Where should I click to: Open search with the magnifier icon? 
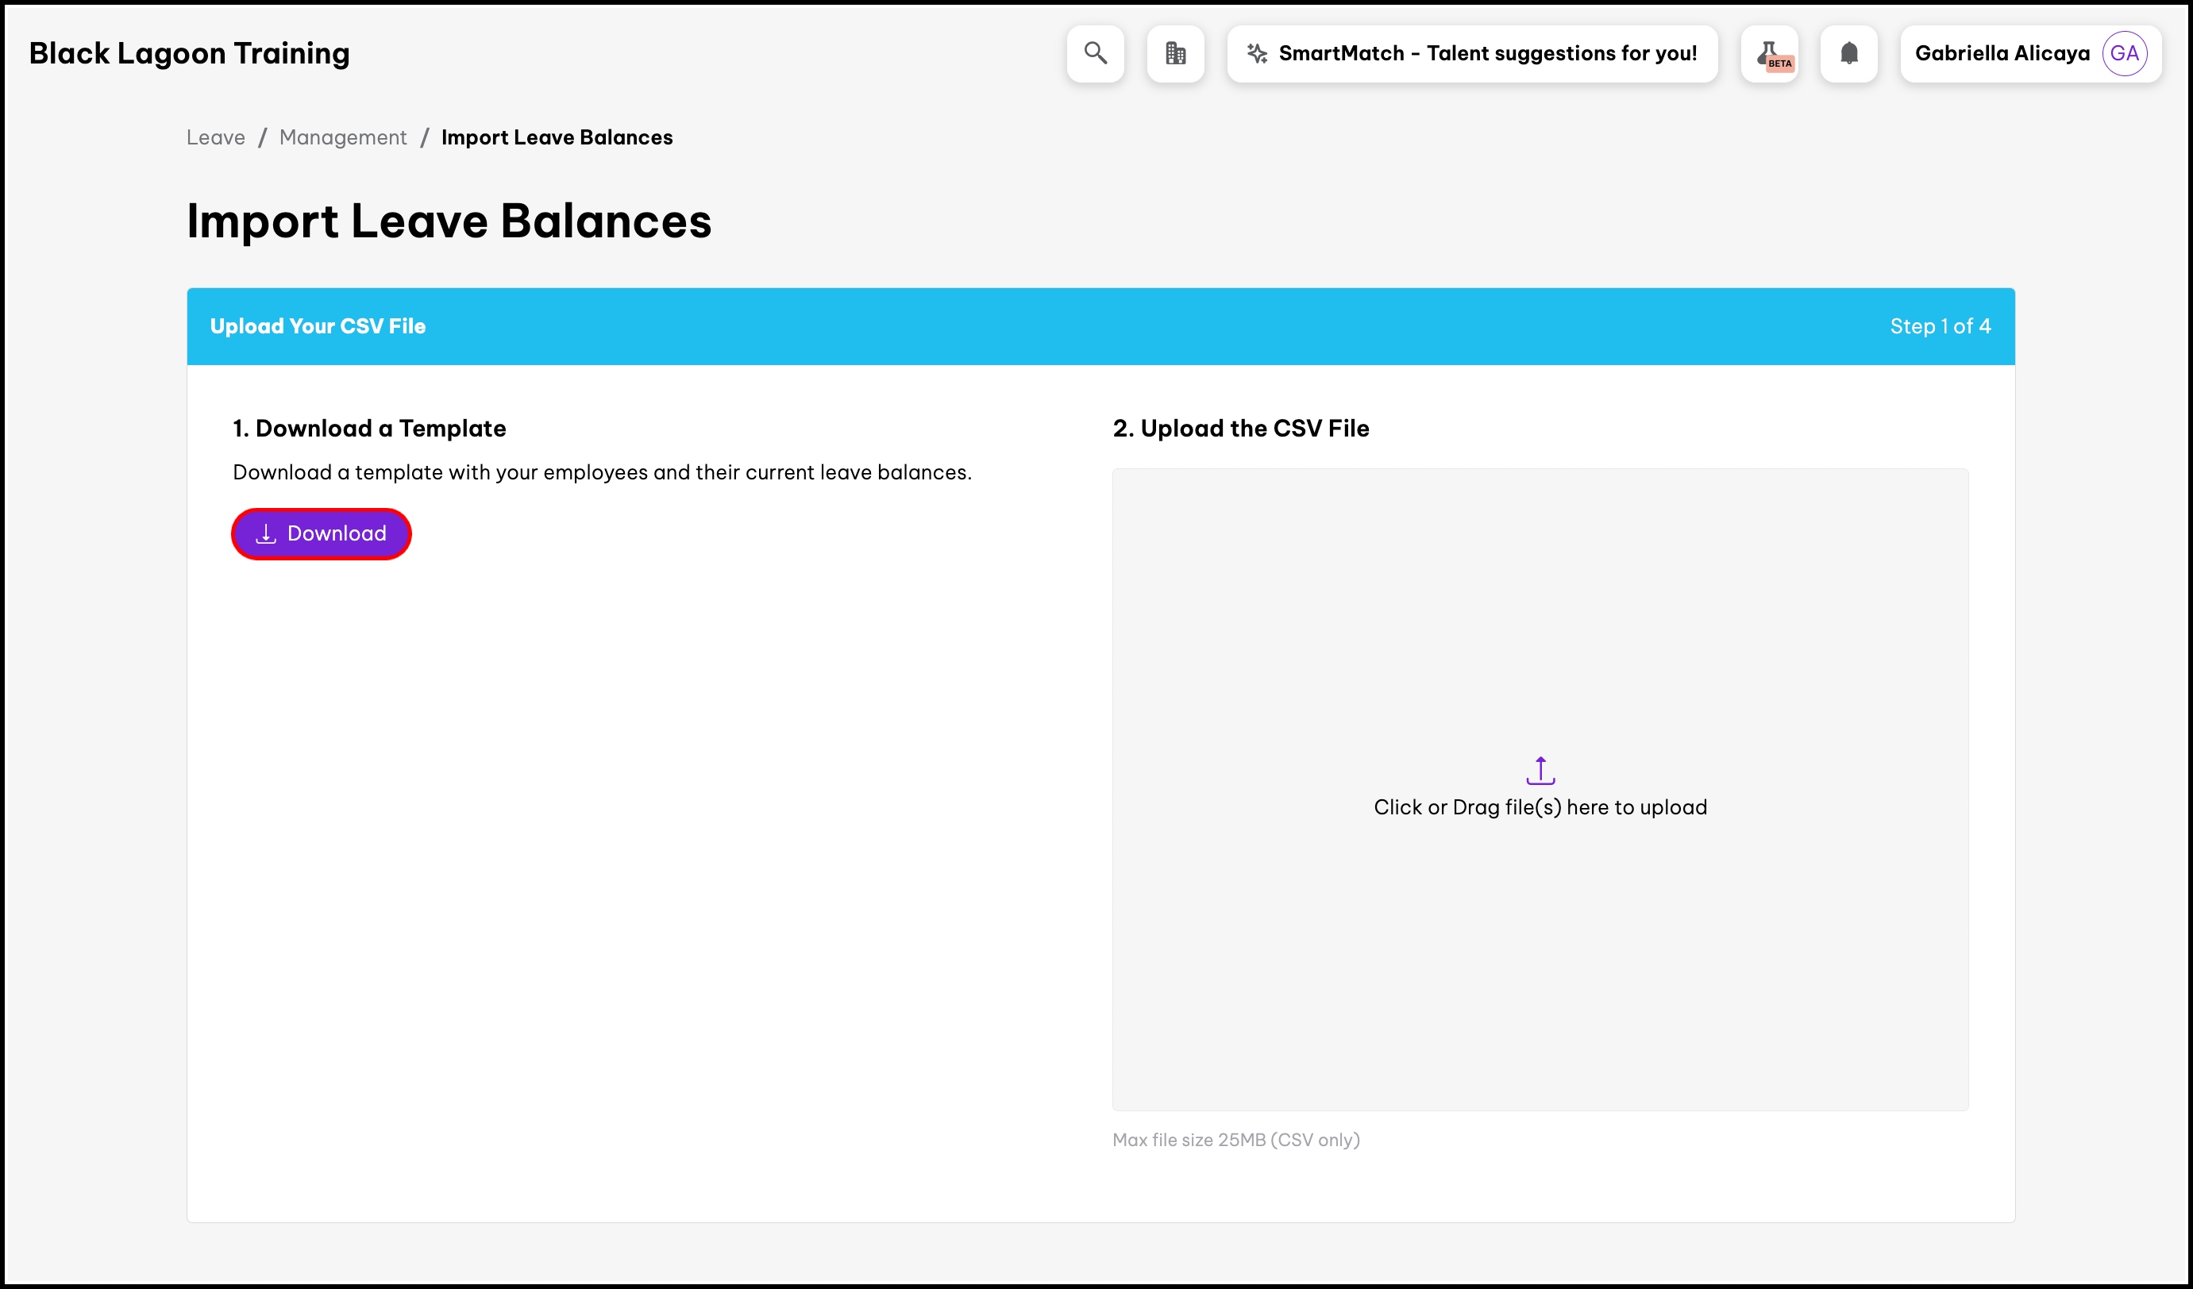pos(1095,53)
